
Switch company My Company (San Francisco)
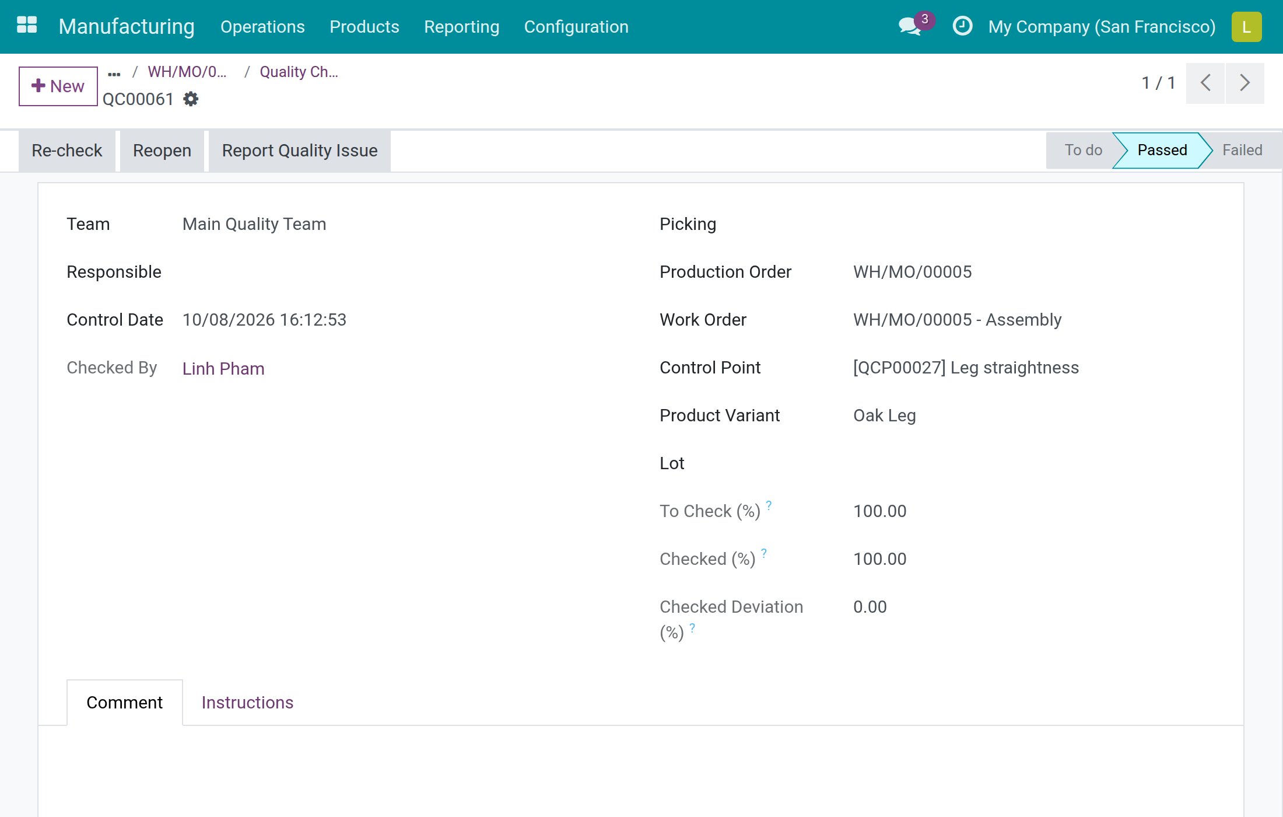[x=1102, y=27]
